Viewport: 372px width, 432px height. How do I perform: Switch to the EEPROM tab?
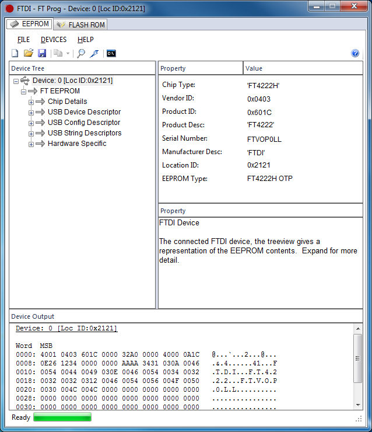pos(29,25)
